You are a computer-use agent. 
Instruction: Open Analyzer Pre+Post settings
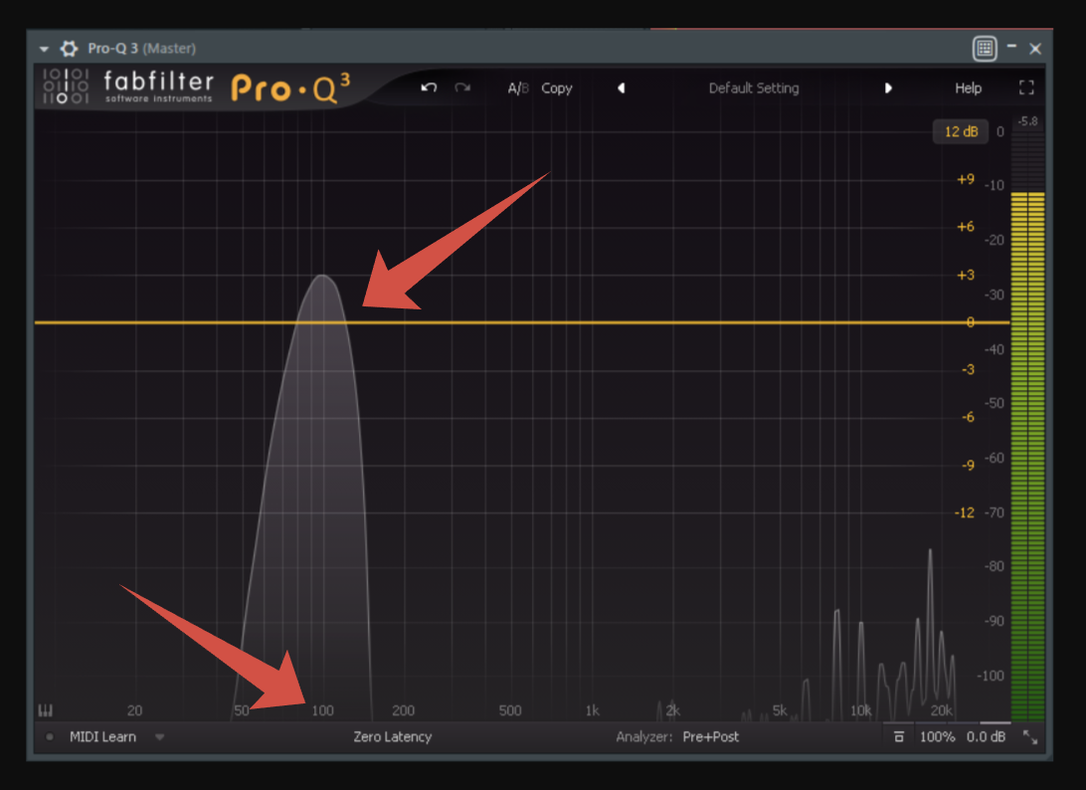pos(711,736)
